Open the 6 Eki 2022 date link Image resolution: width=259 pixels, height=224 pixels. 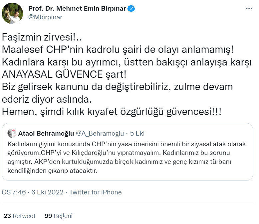click(x=47, y=192)
